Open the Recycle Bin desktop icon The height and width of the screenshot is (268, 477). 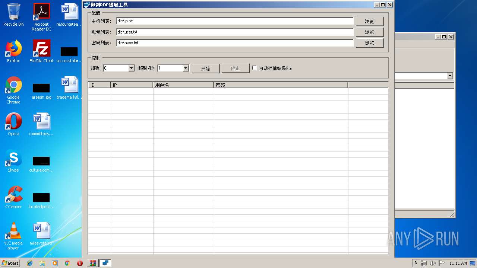[x=13, y=15]
